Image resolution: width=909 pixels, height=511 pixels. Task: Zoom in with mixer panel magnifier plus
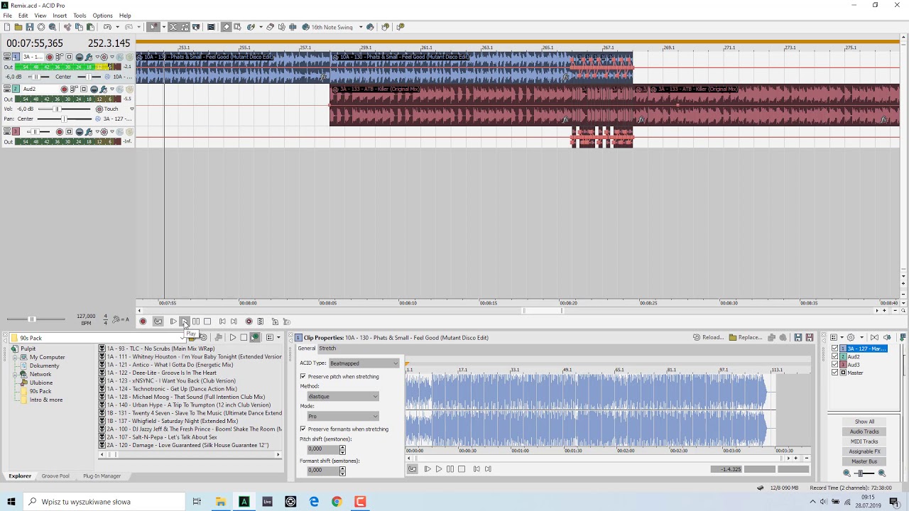click(882, 473)
